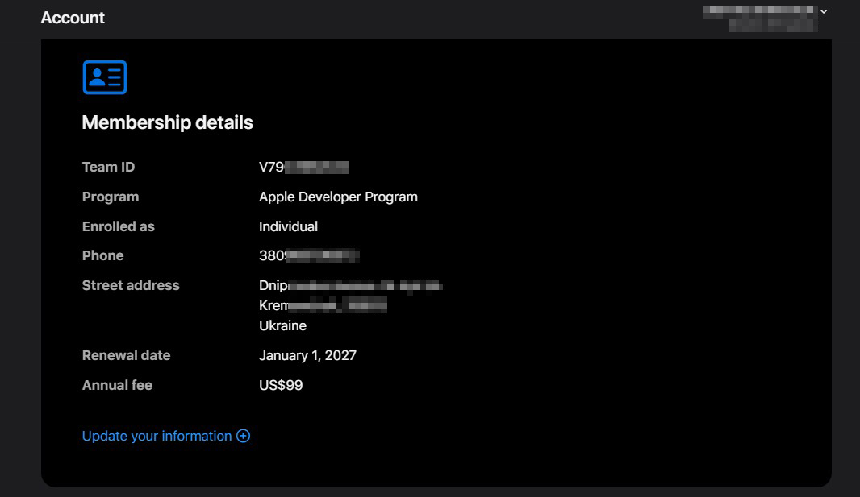Open the Update your information link

tap(157, 436)
